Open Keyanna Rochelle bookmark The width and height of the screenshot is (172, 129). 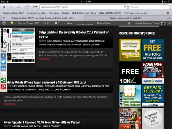[x=36, y=13]
